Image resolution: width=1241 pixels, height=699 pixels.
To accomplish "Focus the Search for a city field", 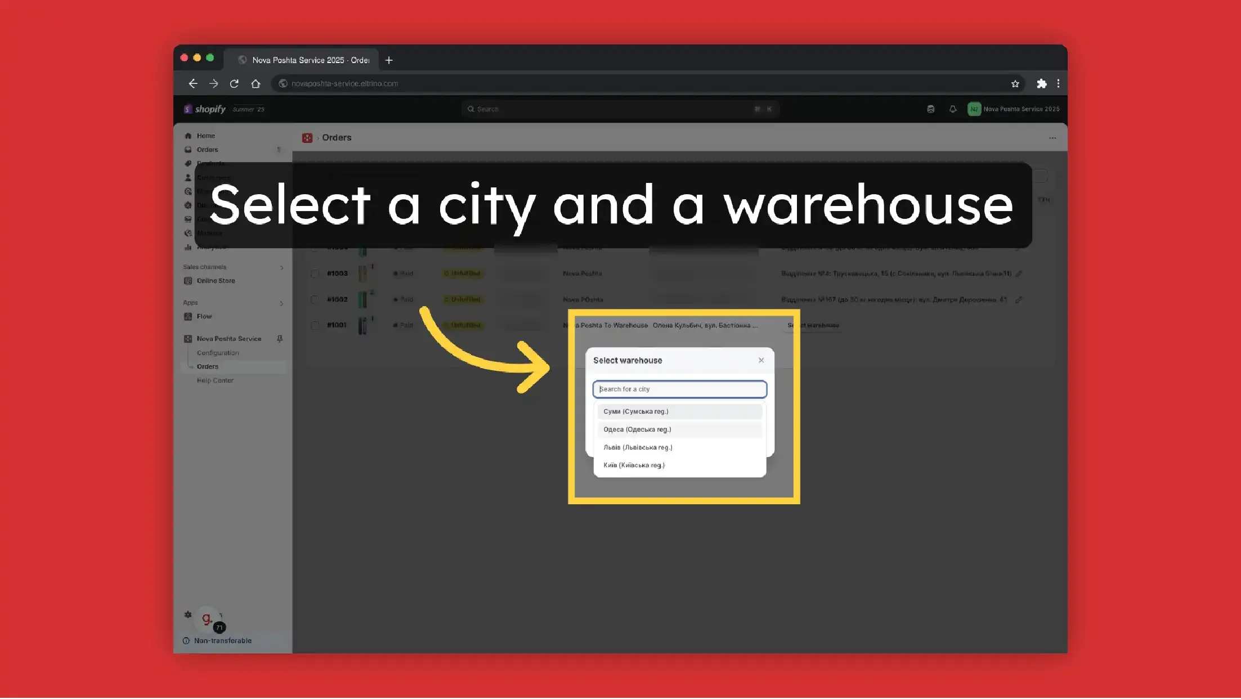I will click(679, 389).
